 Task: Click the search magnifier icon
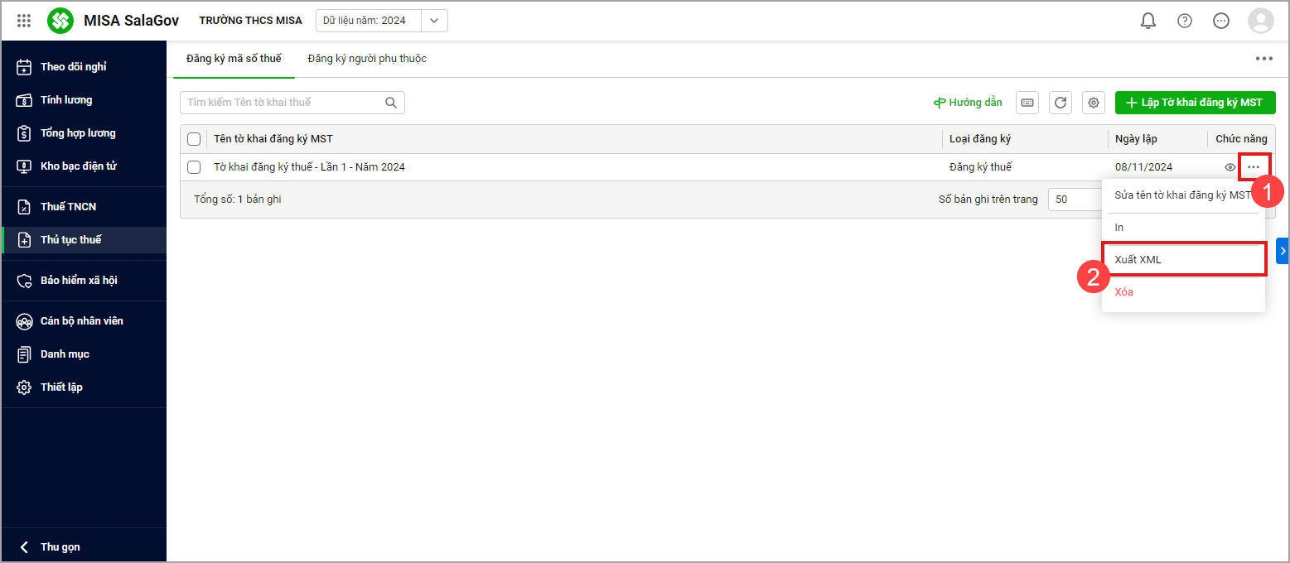pos(391,103)
